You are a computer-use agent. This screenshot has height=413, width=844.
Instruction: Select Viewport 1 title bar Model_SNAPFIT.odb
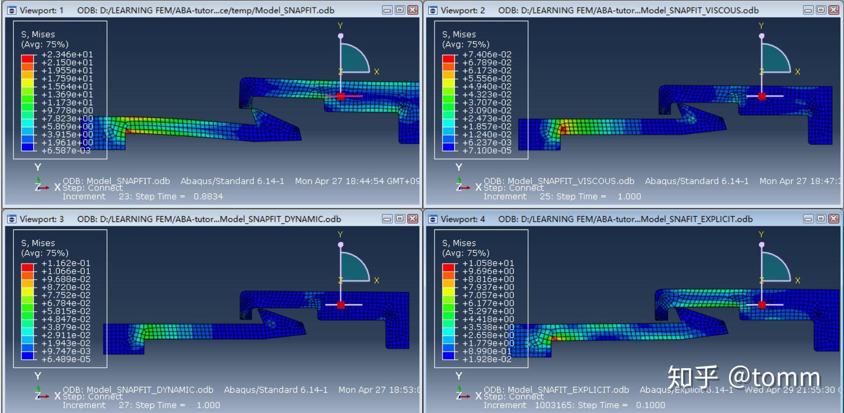pyautogui.click(x=206, y=10)
